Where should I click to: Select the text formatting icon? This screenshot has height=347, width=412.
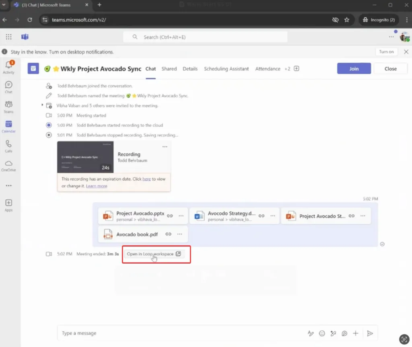click(311, 333)
